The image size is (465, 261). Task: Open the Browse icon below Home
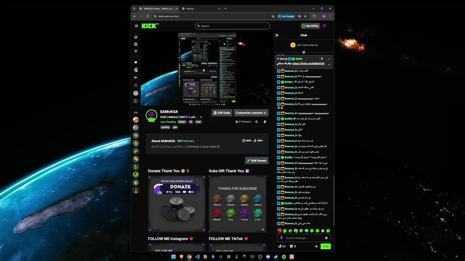(136, 44)
